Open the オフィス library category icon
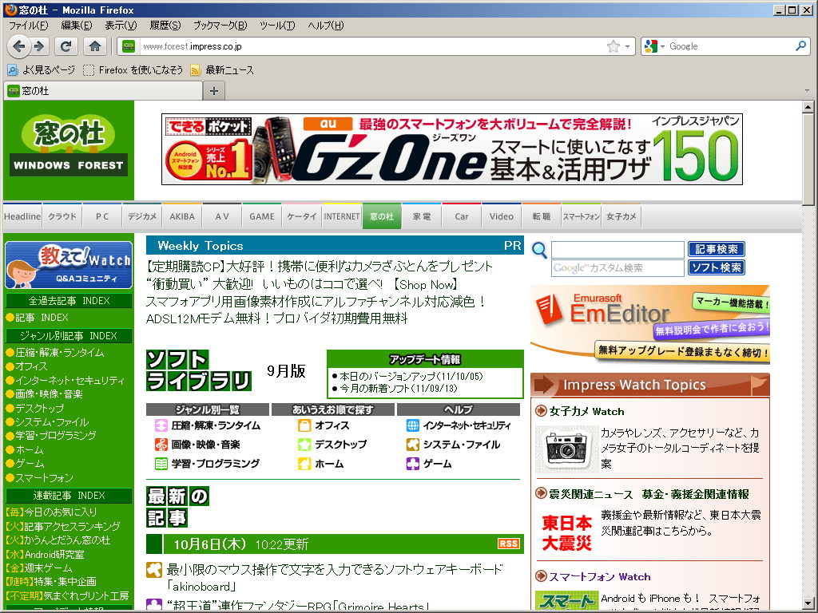 click(x=304, y=425)
